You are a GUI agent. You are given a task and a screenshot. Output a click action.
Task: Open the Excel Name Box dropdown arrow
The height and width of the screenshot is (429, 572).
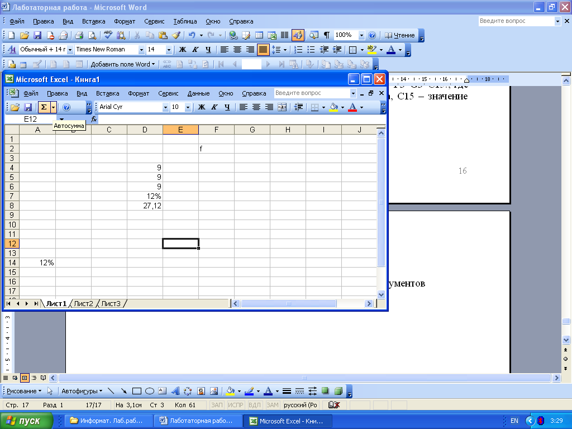61,120
